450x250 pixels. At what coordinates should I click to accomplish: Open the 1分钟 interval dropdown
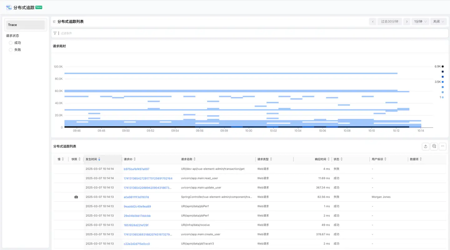pos(420,22)
